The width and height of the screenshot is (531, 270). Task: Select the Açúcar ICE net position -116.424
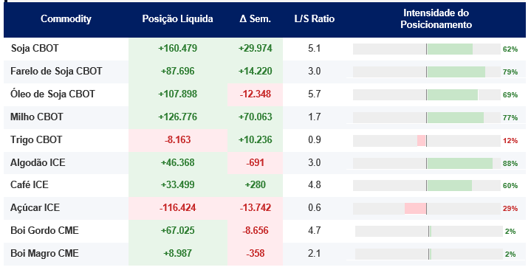click(178, 208)
